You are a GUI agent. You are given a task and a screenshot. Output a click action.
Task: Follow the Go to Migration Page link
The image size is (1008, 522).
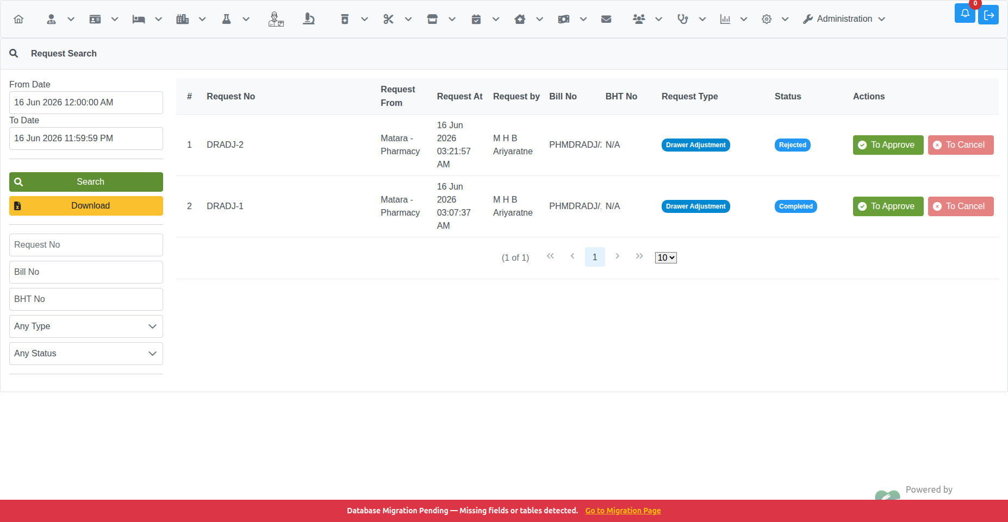(x=623, y=511)
